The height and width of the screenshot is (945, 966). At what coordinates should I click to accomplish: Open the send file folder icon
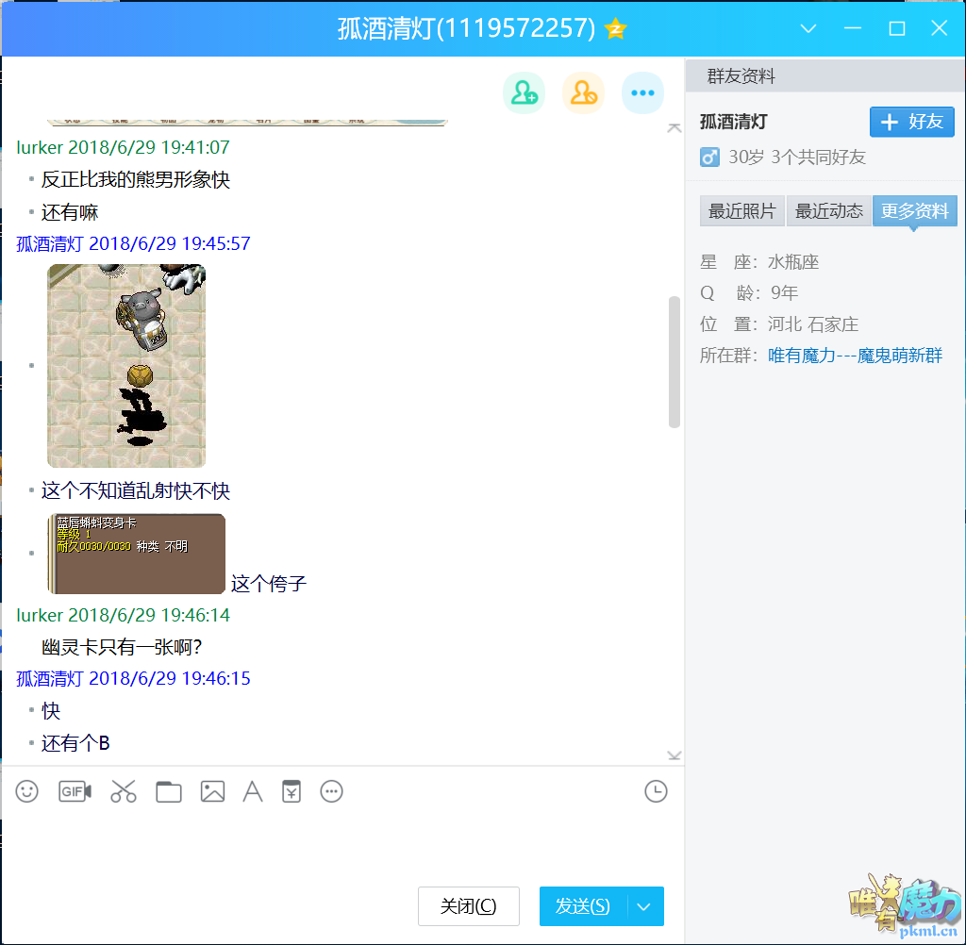tap(169, 791)
